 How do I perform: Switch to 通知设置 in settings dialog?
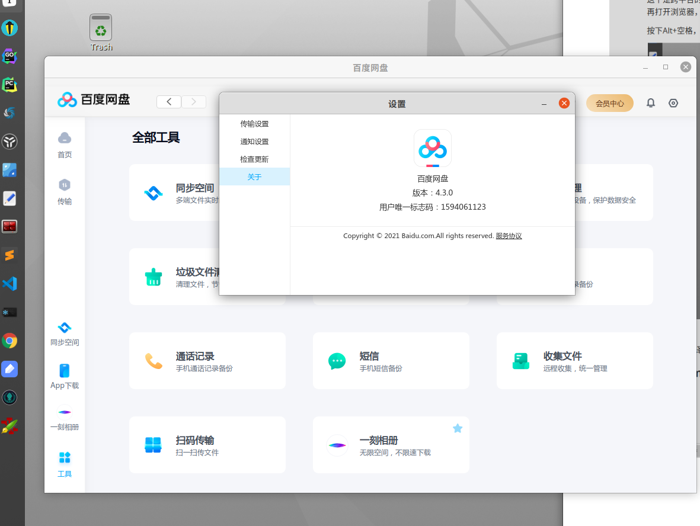tap(254, 142)
